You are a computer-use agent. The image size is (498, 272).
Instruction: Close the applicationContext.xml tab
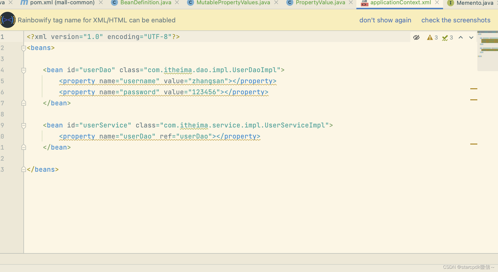coord(437,3)
